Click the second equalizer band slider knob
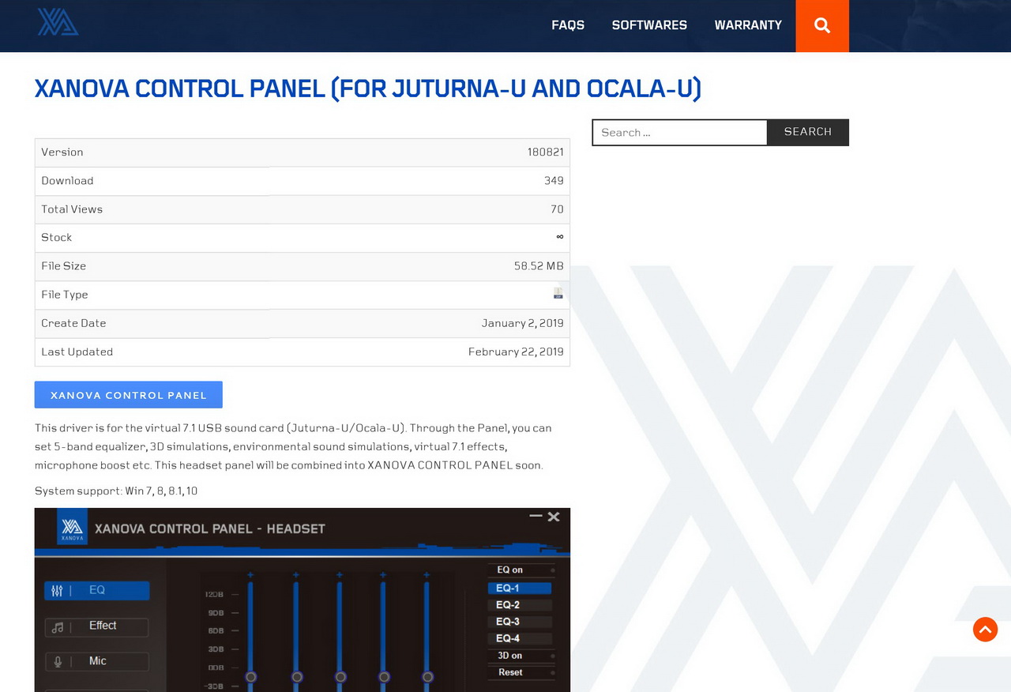The height and width of the screenshot is (692, 1011). click(x=297, y=677)
